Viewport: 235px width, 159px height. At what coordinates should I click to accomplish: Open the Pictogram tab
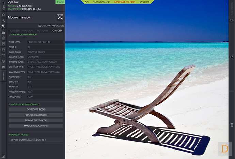coord(43,31)
